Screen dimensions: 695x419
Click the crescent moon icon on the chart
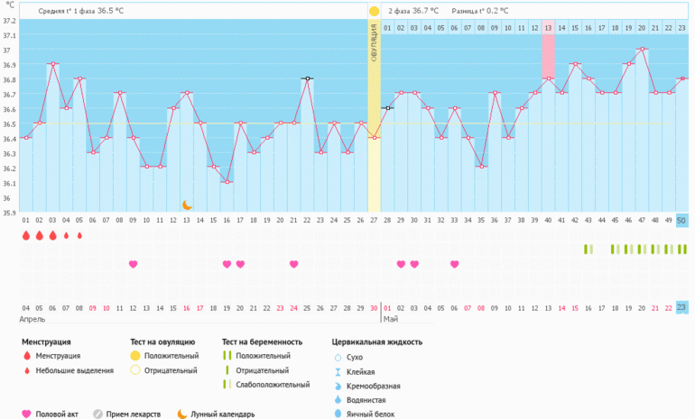[x=187, y=205]
